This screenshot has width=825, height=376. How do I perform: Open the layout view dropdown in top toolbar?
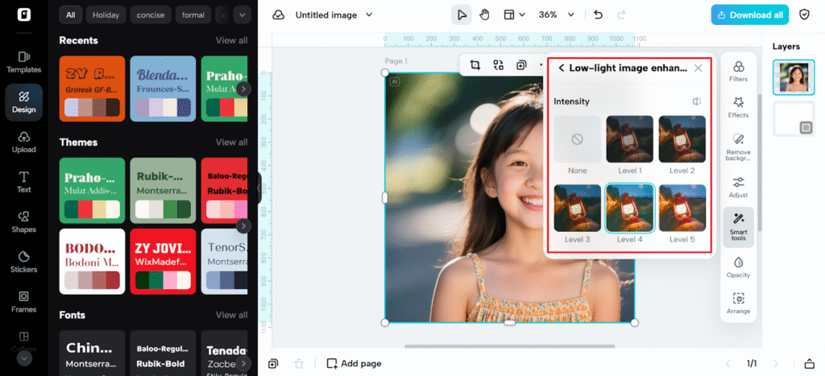[x=514, y=14]
